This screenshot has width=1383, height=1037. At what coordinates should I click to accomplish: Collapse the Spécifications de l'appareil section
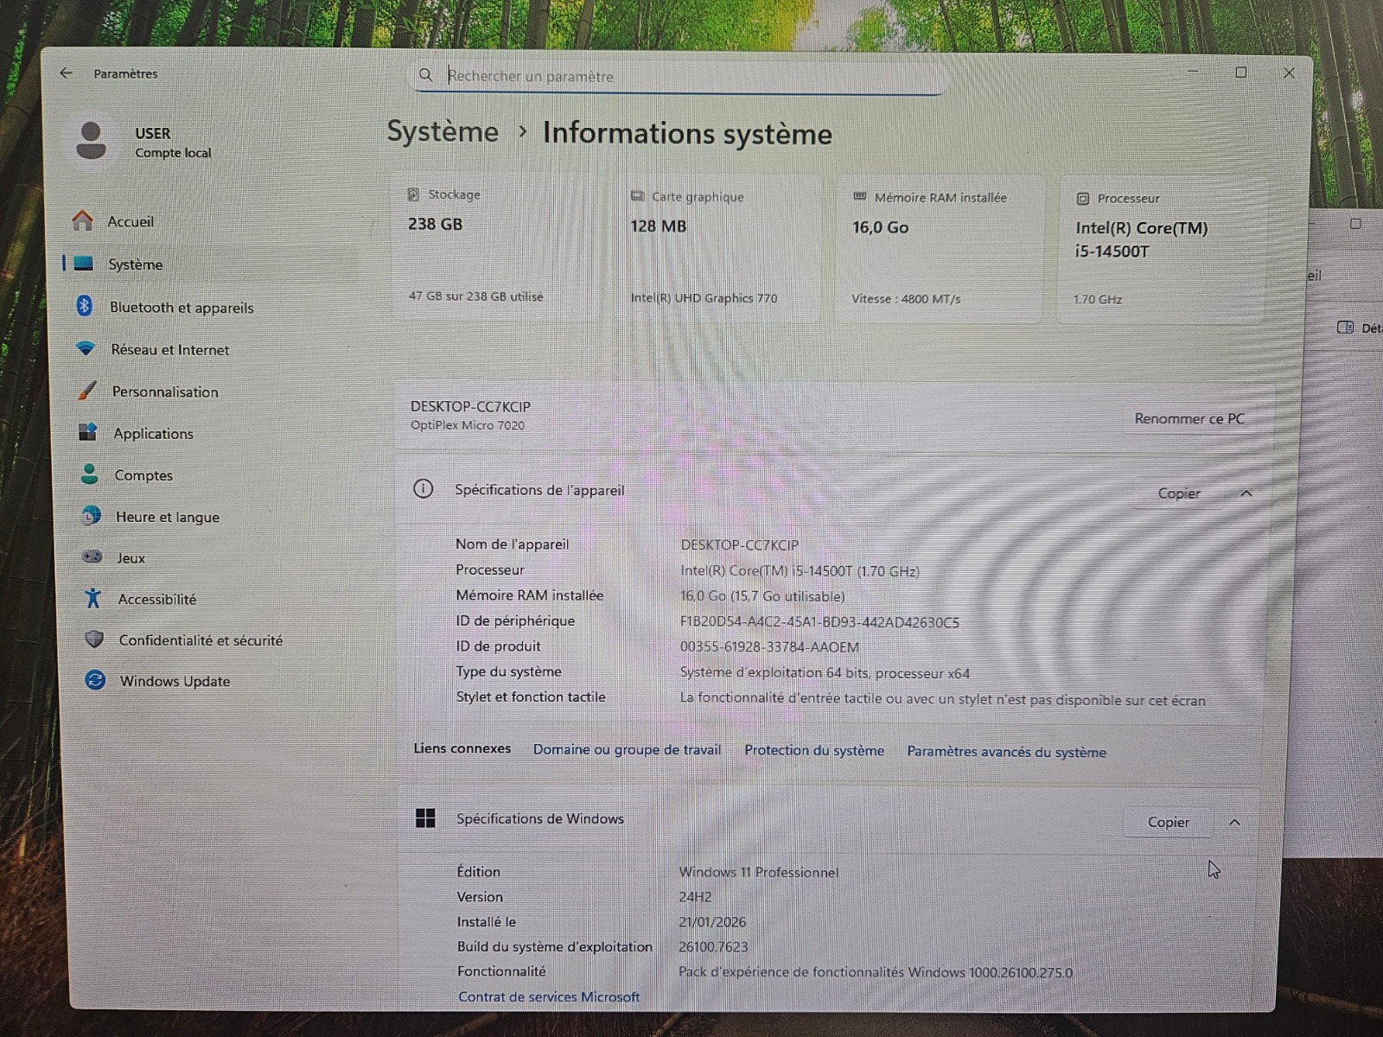1246,493
